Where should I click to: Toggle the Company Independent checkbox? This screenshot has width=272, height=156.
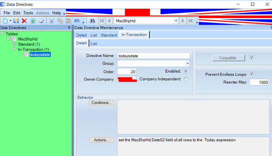(186, 79)
